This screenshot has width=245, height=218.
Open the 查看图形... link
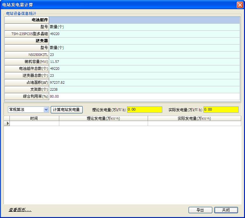(20, 210)
